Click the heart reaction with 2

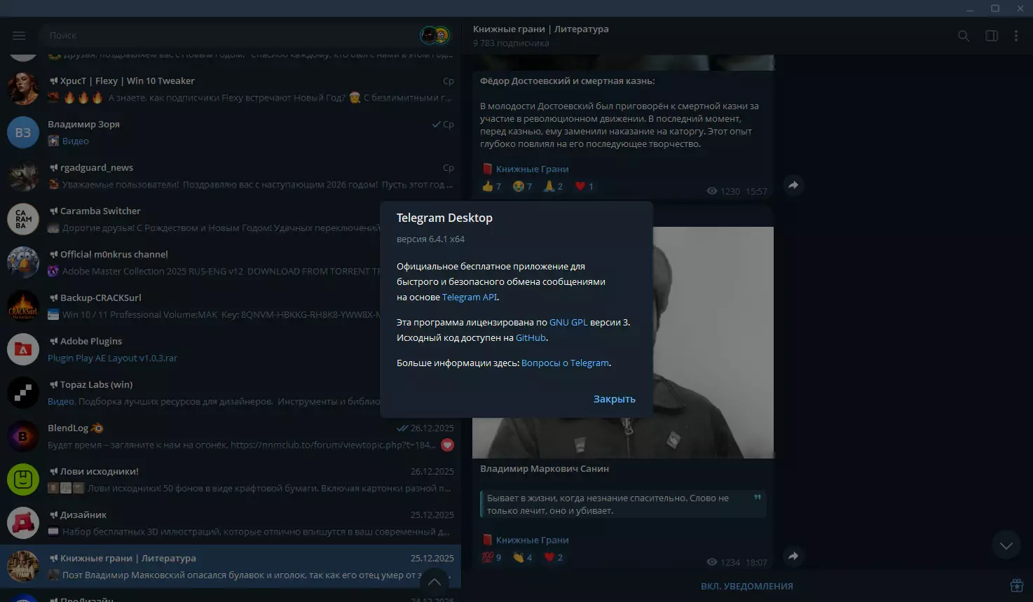(x=554, y=557)
